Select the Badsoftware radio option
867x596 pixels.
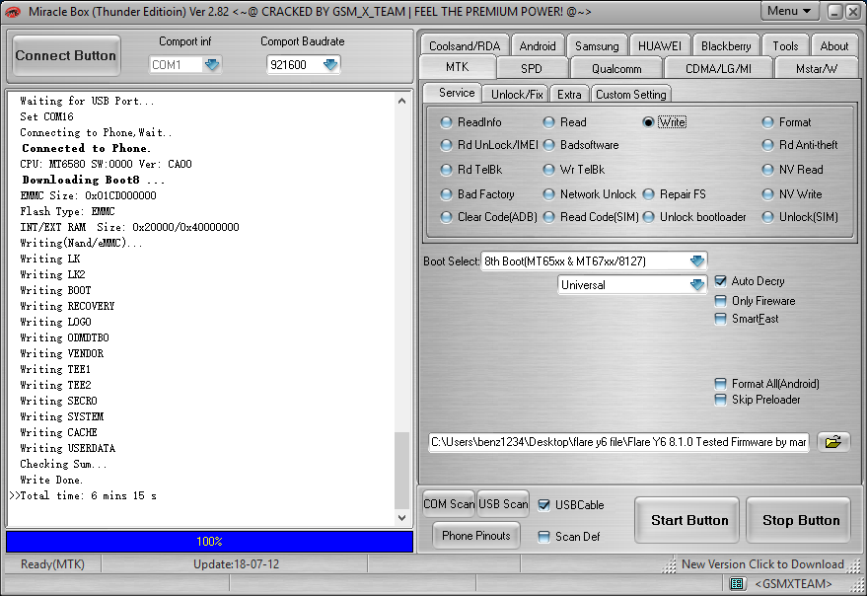548,145
